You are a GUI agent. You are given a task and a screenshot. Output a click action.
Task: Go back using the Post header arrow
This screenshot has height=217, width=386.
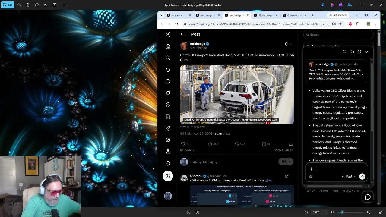pyautogui.click(x=182, y=34)
